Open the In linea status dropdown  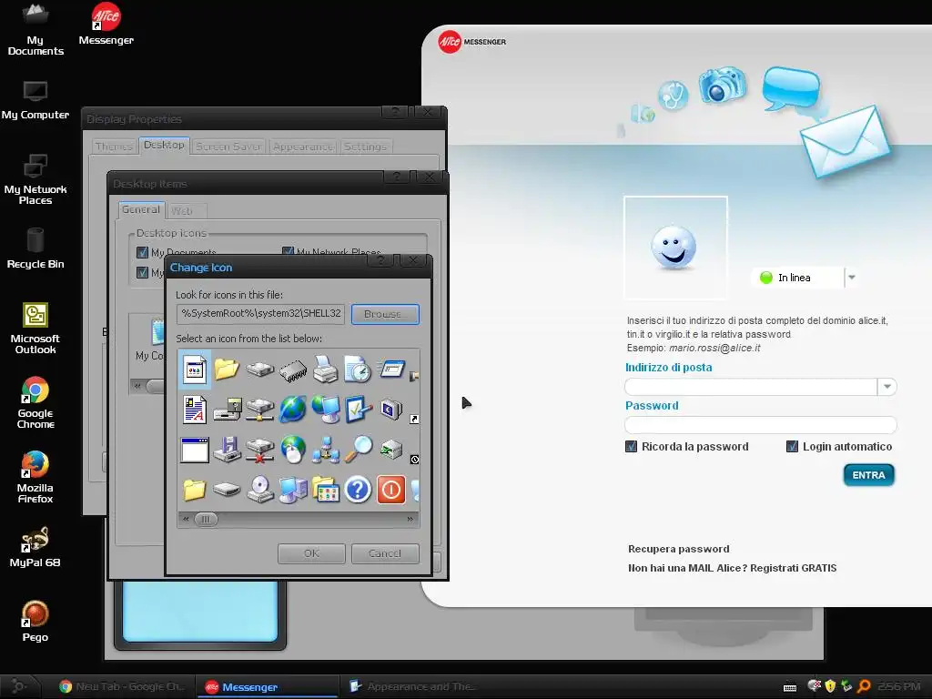[852, 278]
